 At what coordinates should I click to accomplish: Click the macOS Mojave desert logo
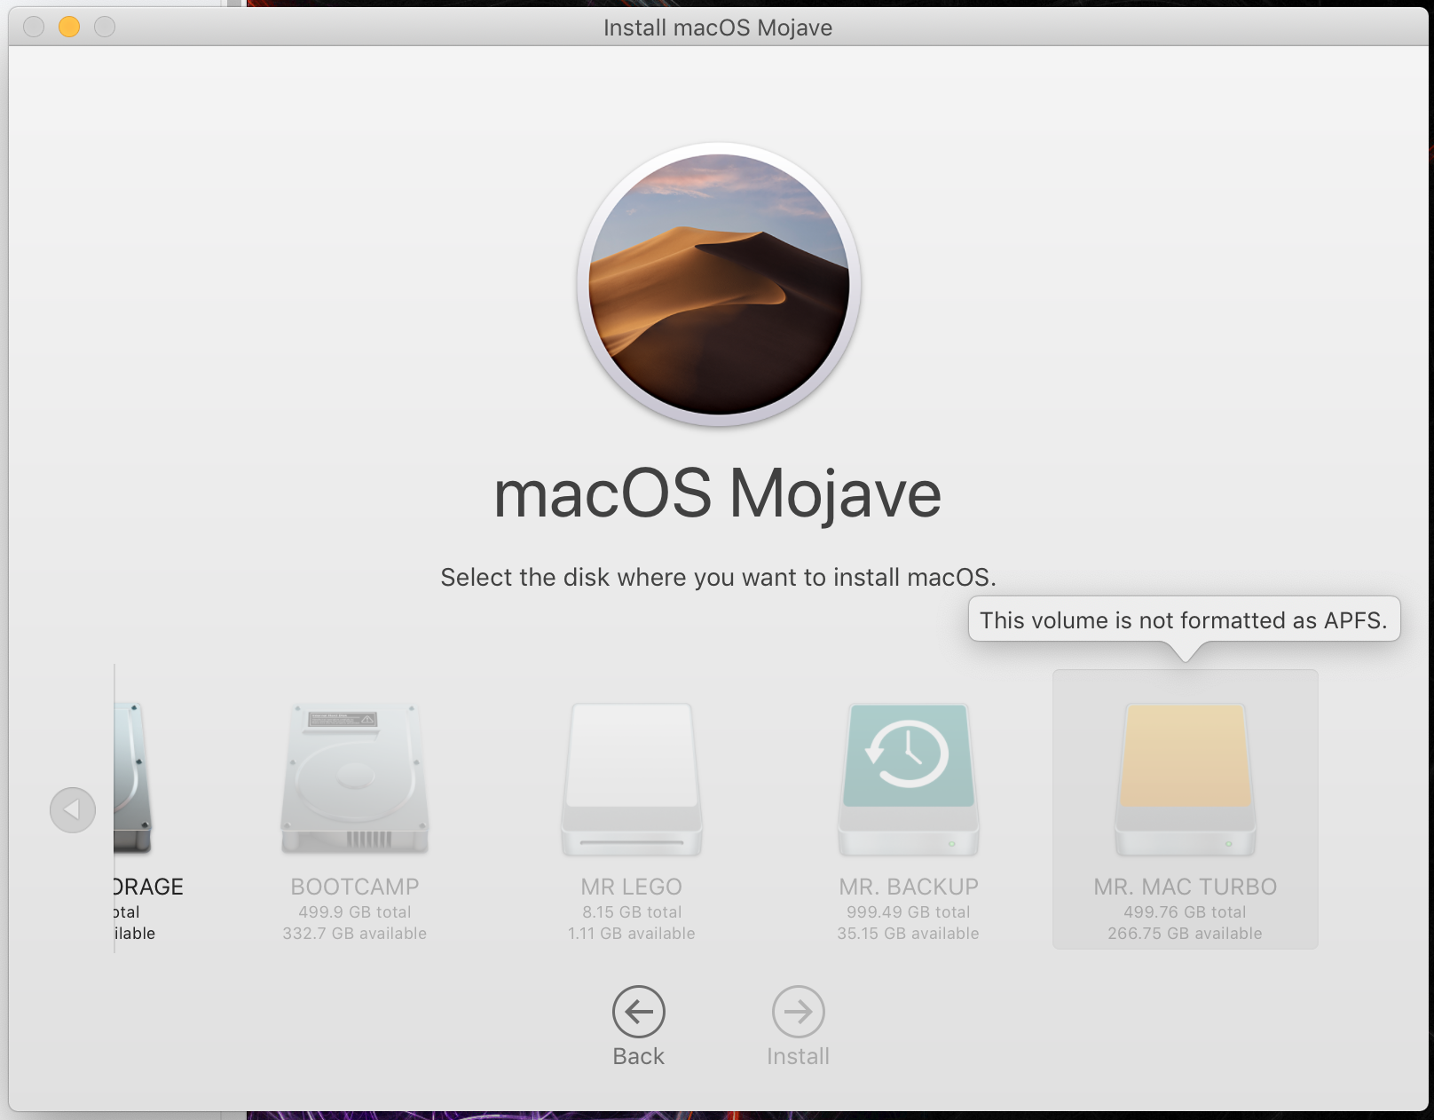coord(719,284)
